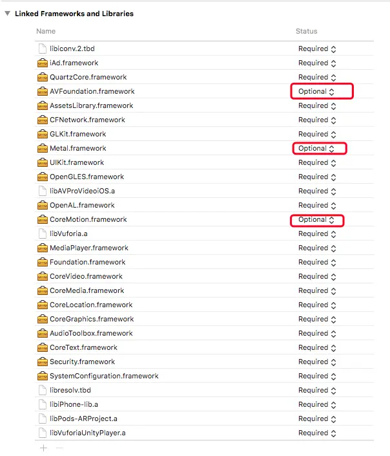Select the libiPhone-lib.a name

pos(74,404)
